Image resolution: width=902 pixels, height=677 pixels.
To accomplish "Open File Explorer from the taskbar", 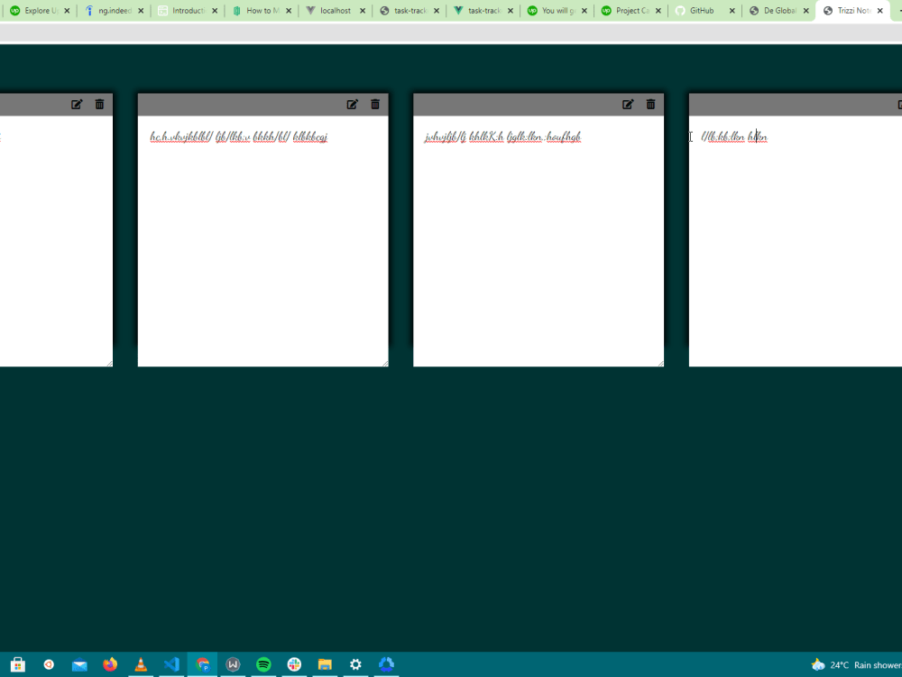I will tap(325, 664).
